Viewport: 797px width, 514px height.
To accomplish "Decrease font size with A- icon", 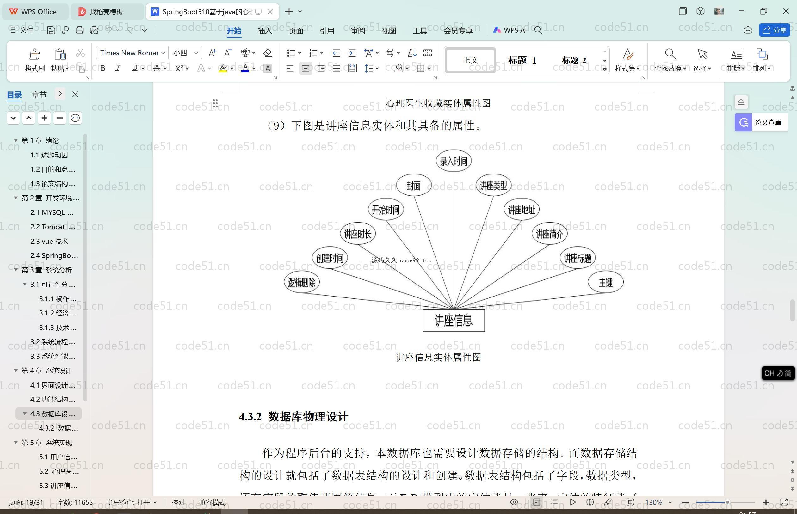I will [228, 53].
